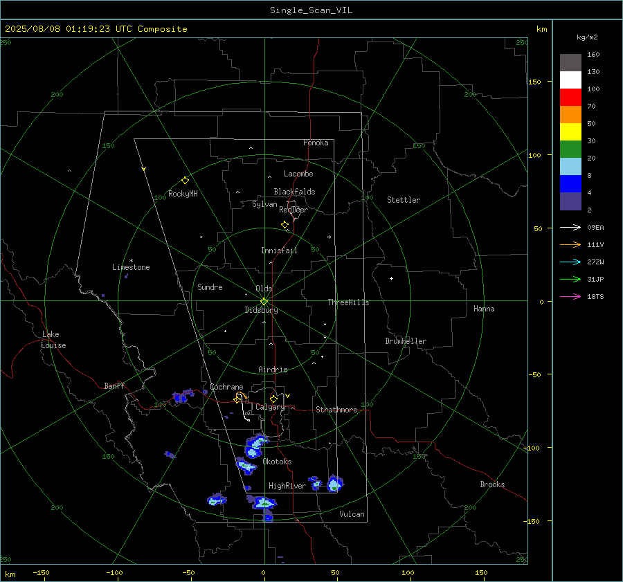Select the Vulcan city label

352,514
